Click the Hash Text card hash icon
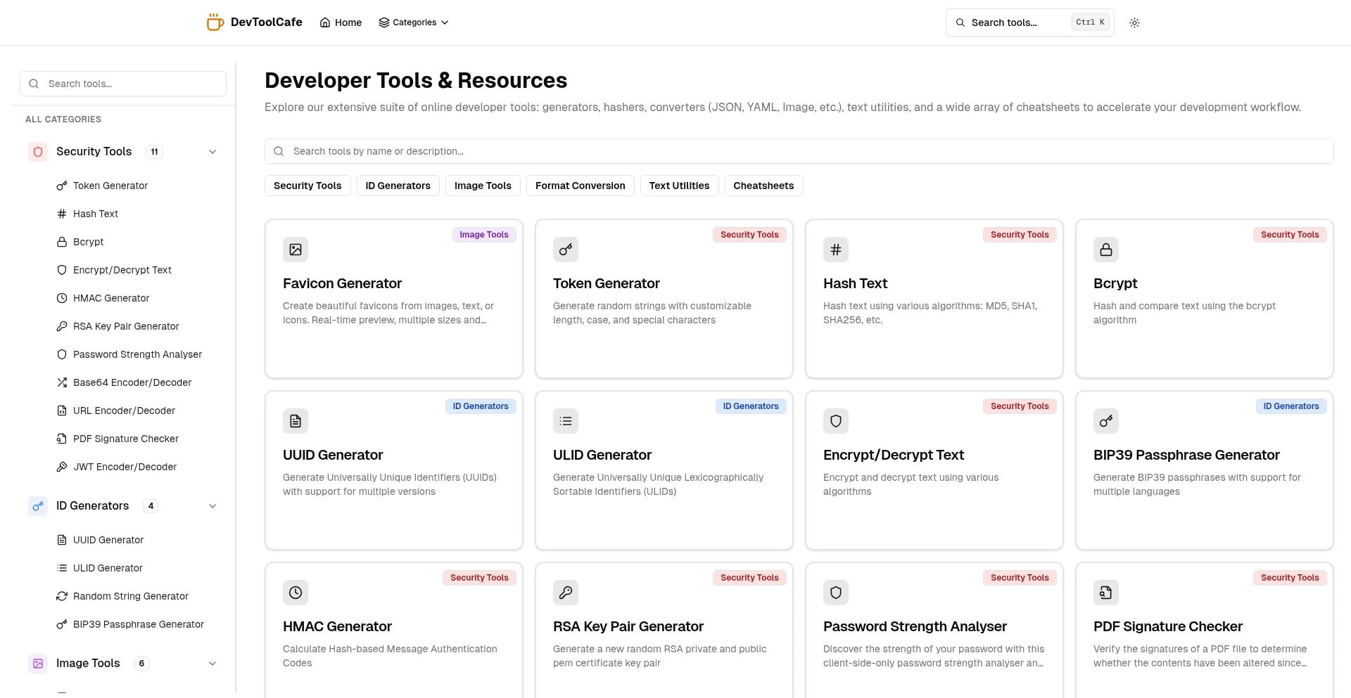1351x698 pixels. (836, 250)
